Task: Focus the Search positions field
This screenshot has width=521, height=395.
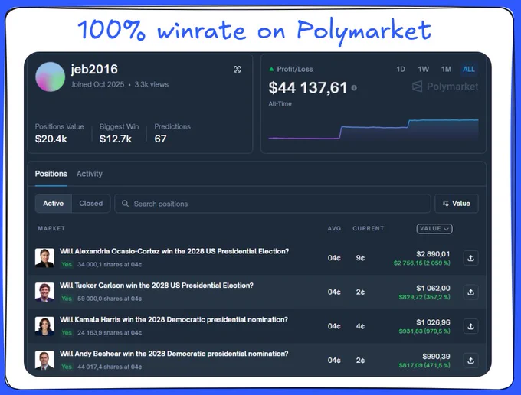Action: coord(273,204)
